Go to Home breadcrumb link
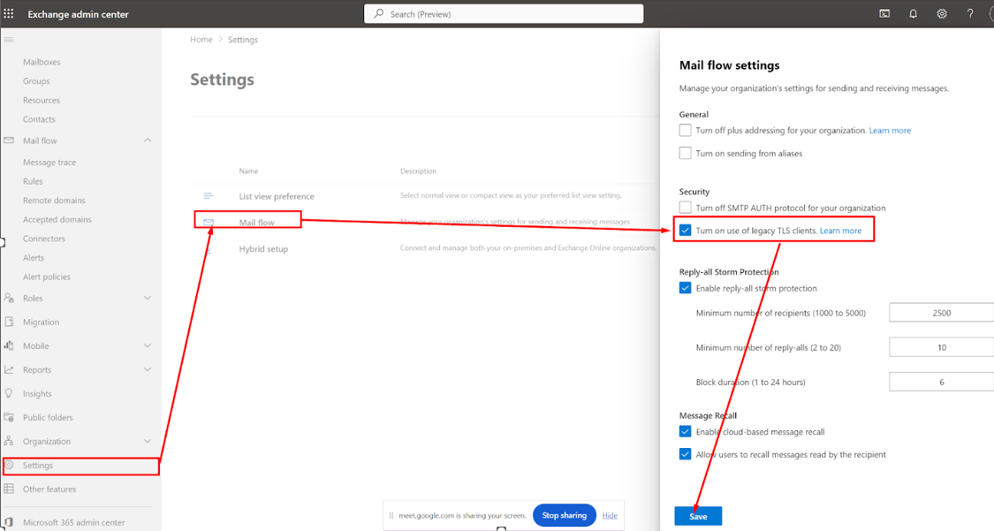The height and width of the screenshot is (531, 994). point(201,39)
